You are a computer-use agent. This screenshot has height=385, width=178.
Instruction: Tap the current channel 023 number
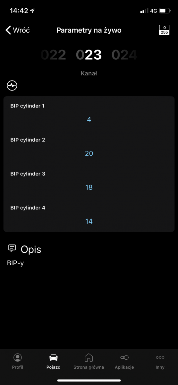point(89,55)
